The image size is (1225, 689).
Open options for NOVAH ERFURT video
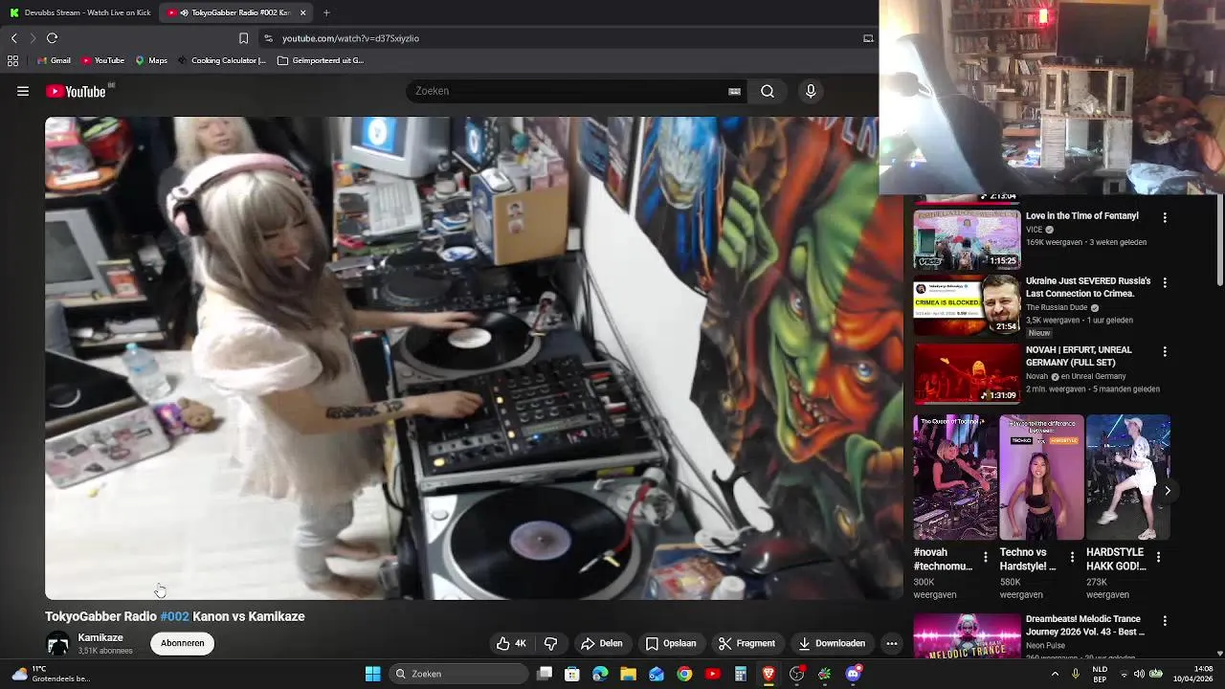1165,351
